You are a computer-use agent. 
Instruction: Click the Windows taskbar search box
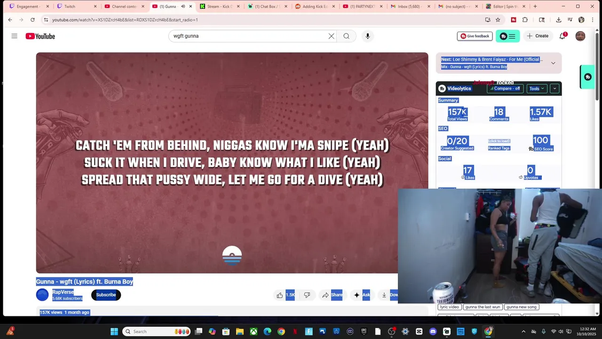pos(157,331)
